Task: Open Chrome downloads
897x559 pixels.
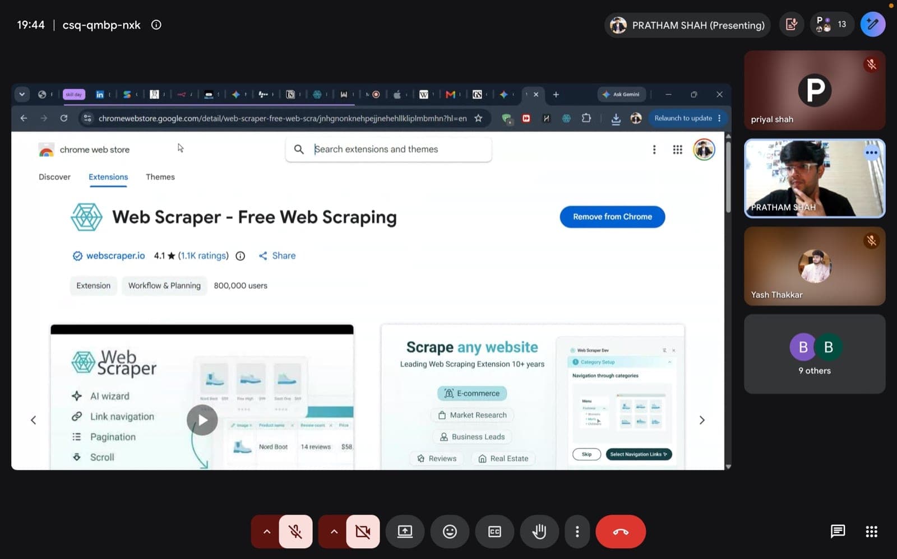Action: click(616, 118)
